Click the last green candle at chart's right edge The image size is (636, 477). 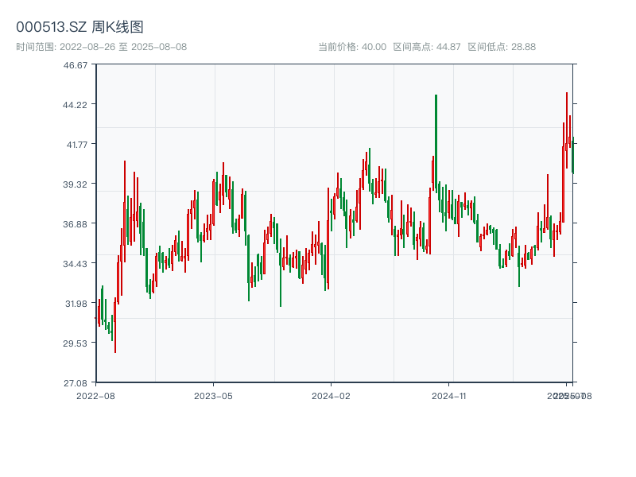(572, 155)
